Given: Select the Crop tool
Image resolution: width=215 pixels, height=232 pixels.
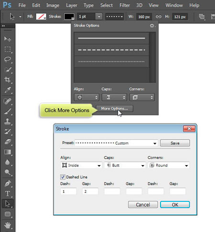Looking at the screenshot, I should tap(8, 80).
